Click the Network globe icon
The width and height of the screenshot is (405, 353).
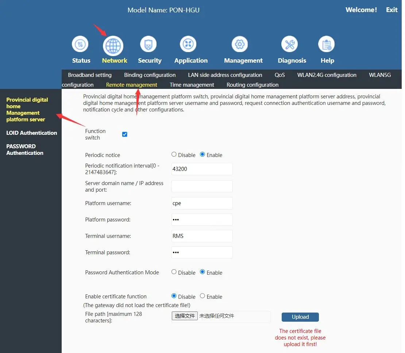113,46
